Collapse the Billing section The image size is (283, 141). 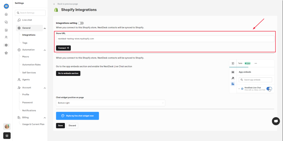(x=45, y=118)
